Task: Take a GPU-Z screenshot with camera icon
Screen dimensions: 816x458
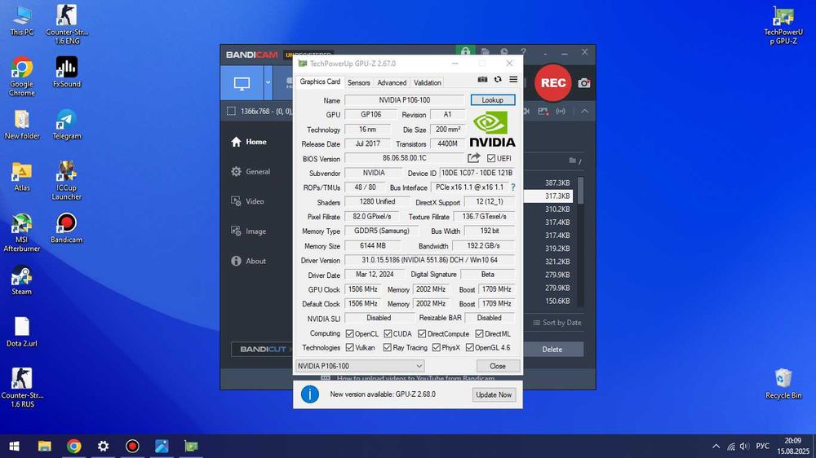Action: click(482, 80)
